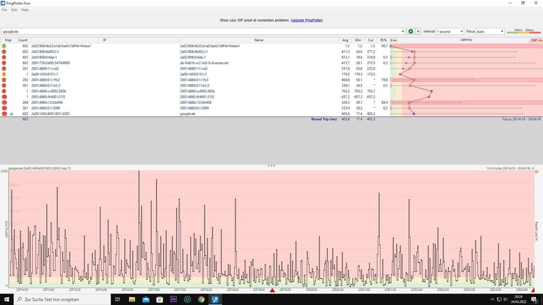Click the red marker near 20:19:00 on timeline
The height and width of the screenshot is (305, 543).
(272, 290)
